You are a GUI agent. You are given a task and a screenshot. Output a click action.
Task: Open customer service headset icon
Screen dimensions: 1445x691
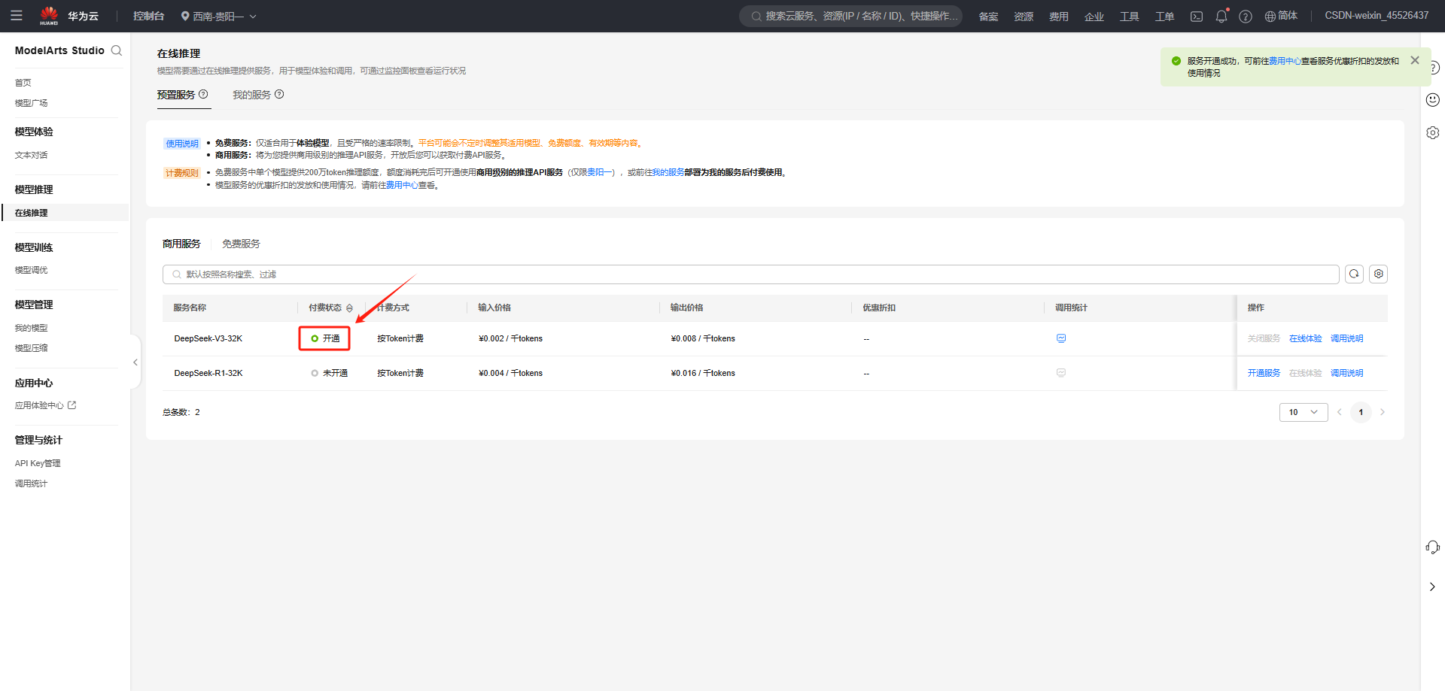1433,547
